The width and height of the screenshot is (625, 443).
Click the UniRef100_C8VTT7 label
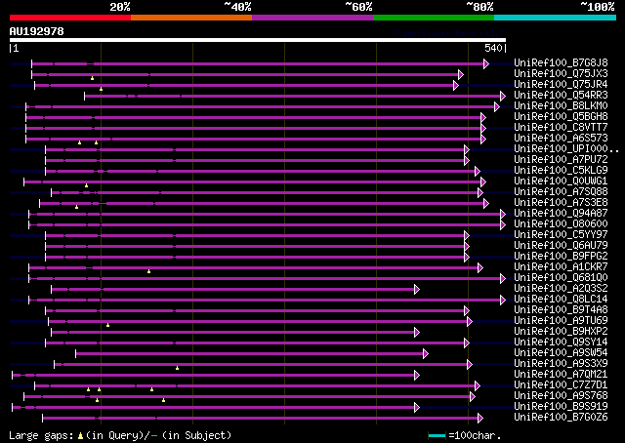[x=561, y=127]
